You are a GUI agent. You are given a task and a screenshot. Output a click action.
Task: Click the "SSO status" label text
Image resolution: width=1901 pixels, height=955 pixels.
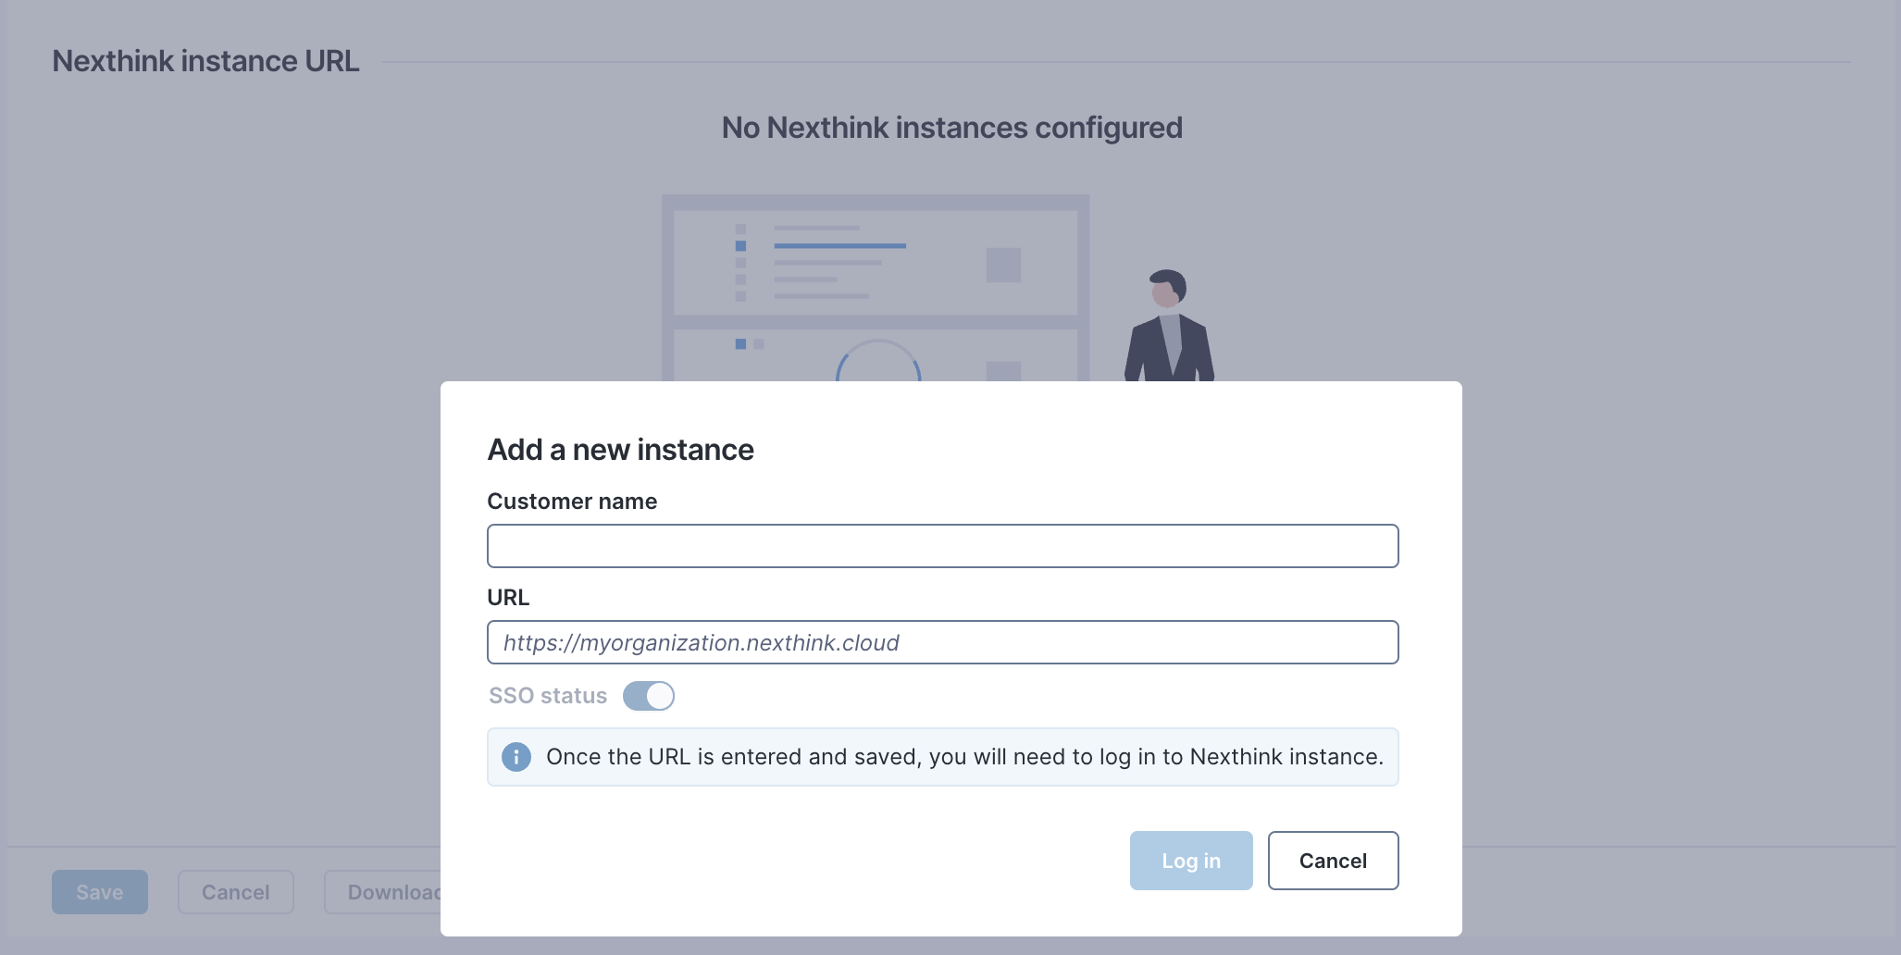[548, 696]
